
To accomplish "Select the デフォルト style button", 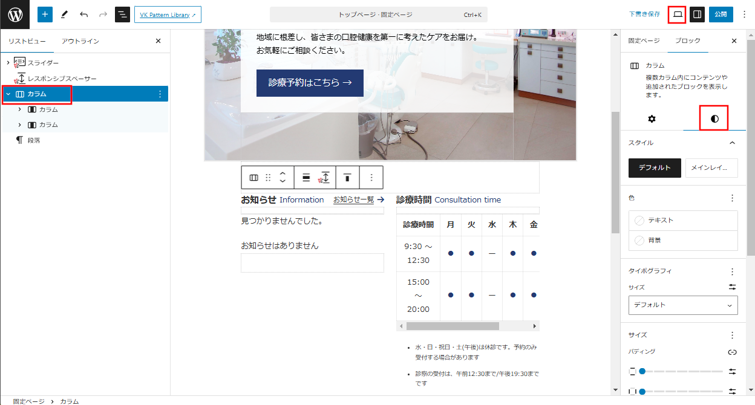I will coord(655,168).
